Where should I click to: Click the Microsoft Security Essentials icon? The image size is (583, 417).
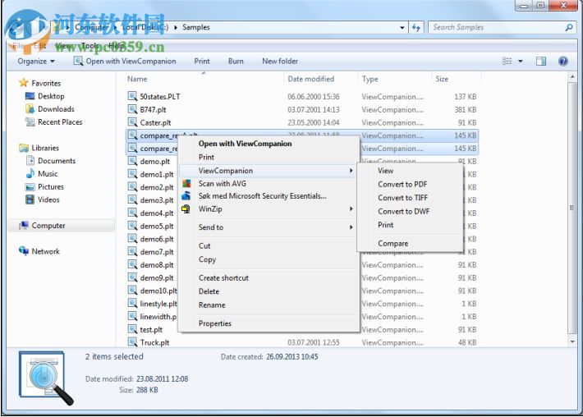tap(186, 195)
